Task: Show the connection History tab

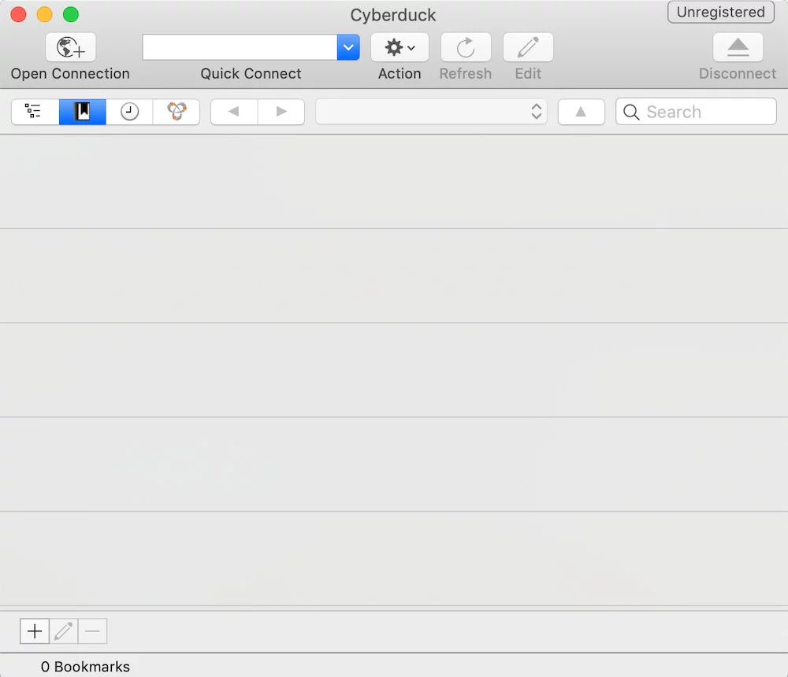Action: tap(129, 112)
